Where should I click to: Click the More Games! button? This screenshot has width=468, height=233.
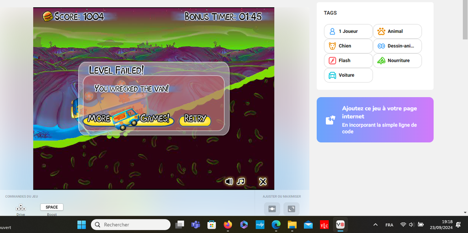128,119
